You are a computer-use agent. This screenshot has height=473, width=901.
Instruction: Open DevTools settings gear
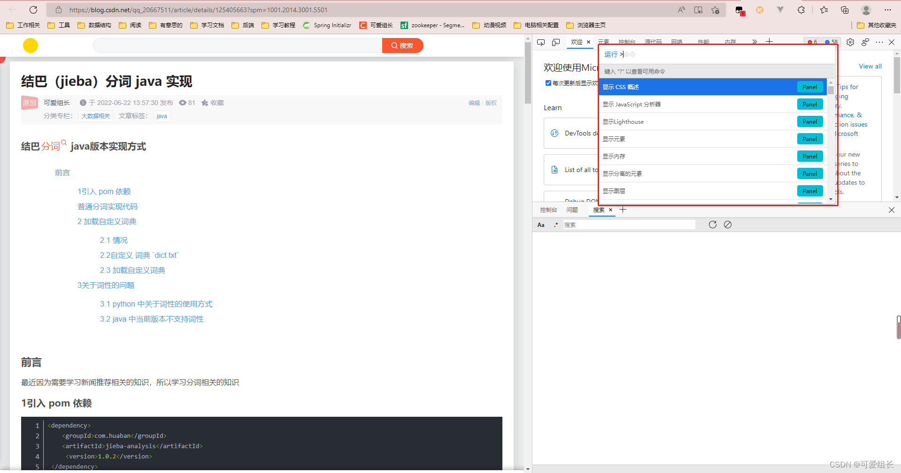(850, 42)
